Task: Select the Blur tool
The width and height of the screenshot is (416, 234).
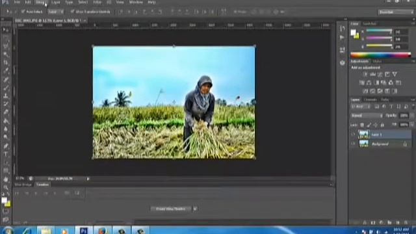Action: (5, 129)
